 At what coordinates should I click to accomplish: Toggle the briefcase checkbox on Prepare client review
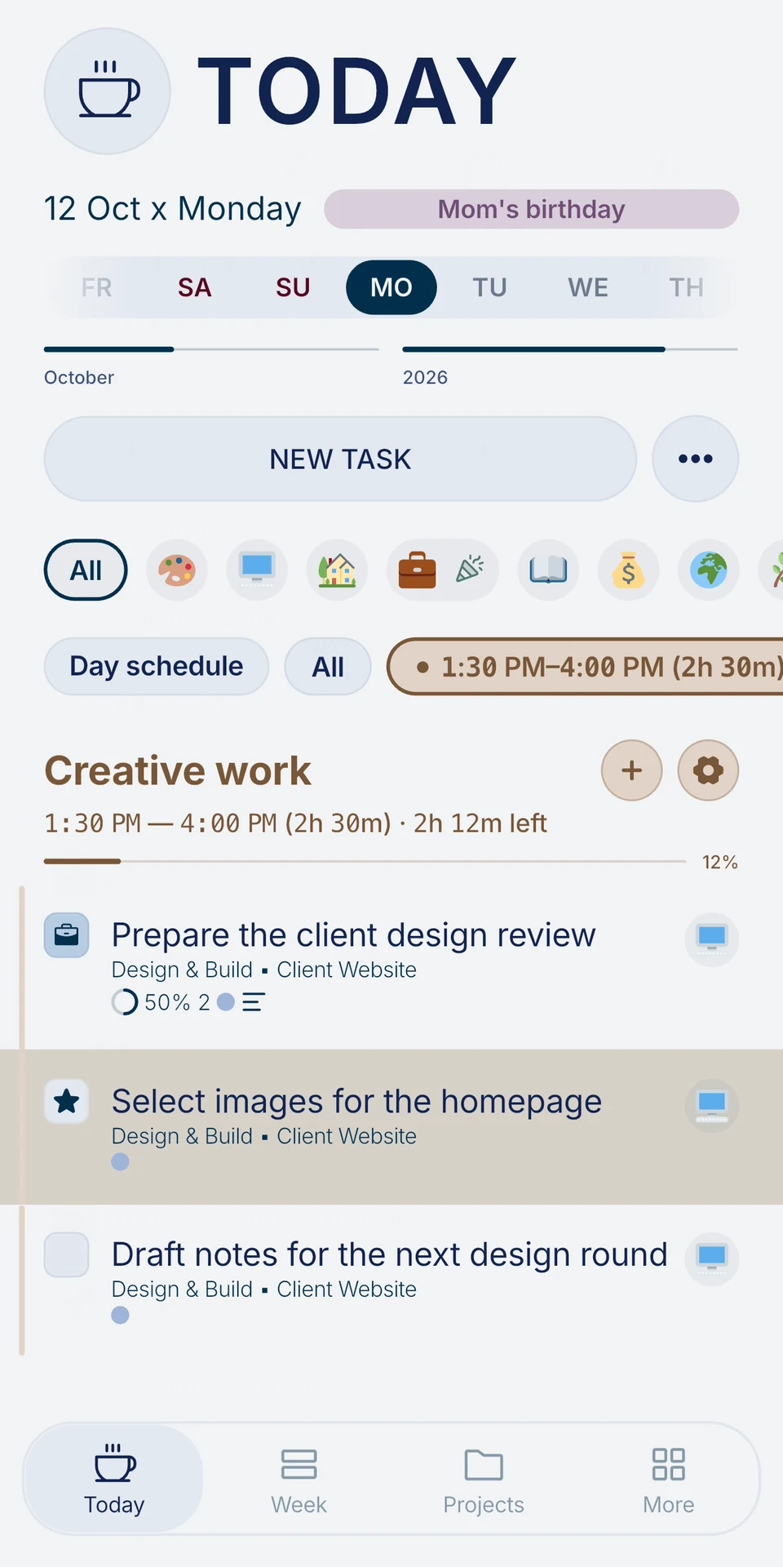67,935
